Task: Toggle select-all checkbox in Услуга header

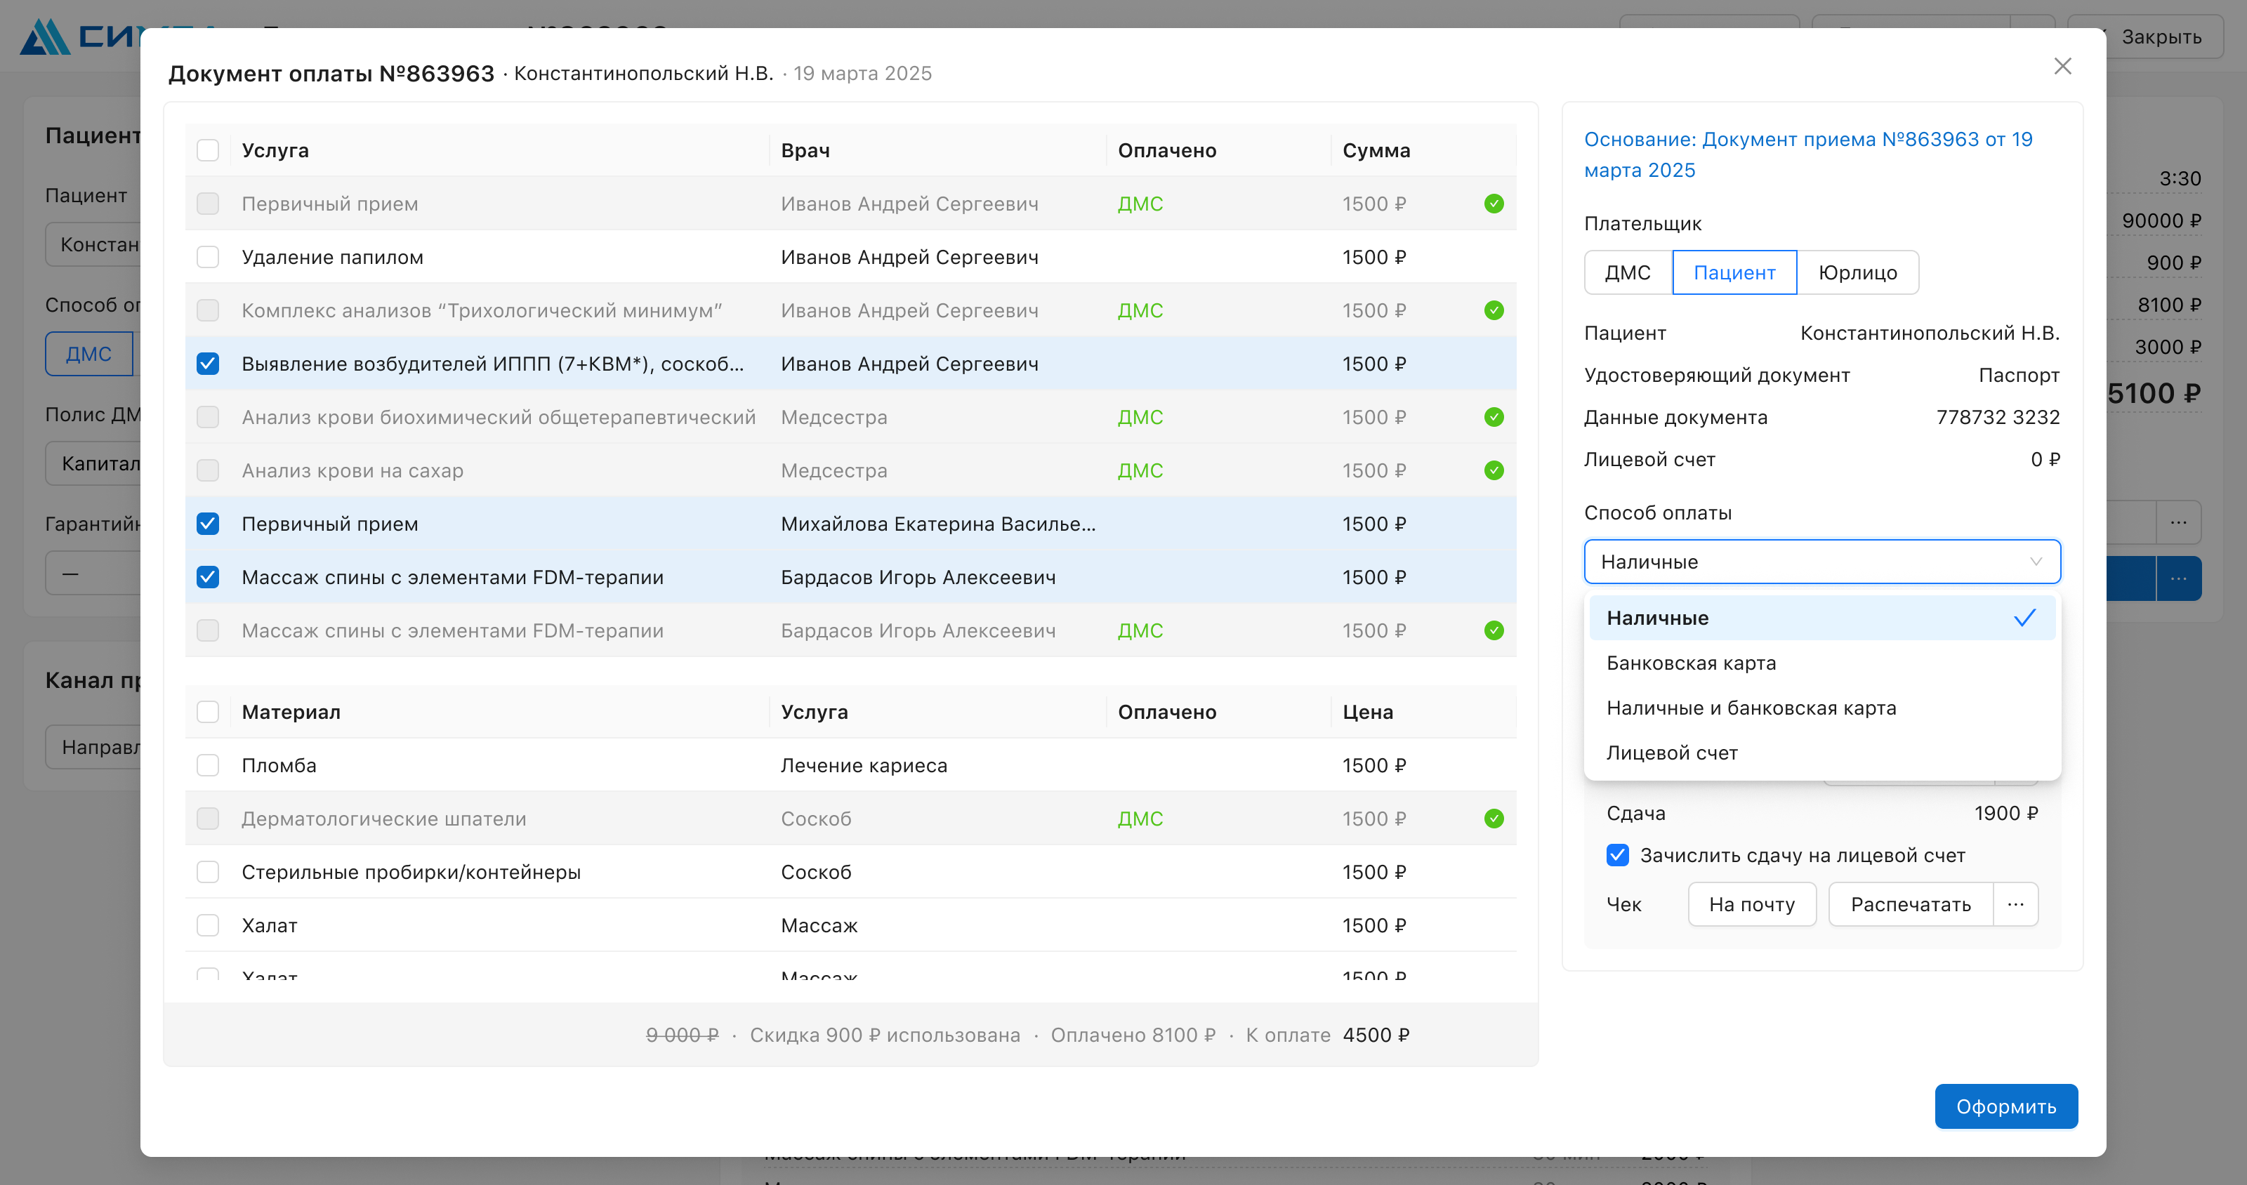Action: click(x=208, y=151)
